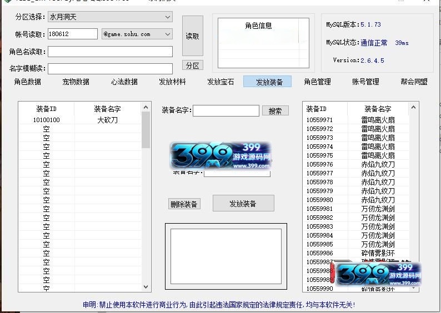Click the 搜索 button
This screenshot has width=441, height=313.
pyautogui.click(x=275, y=110)
